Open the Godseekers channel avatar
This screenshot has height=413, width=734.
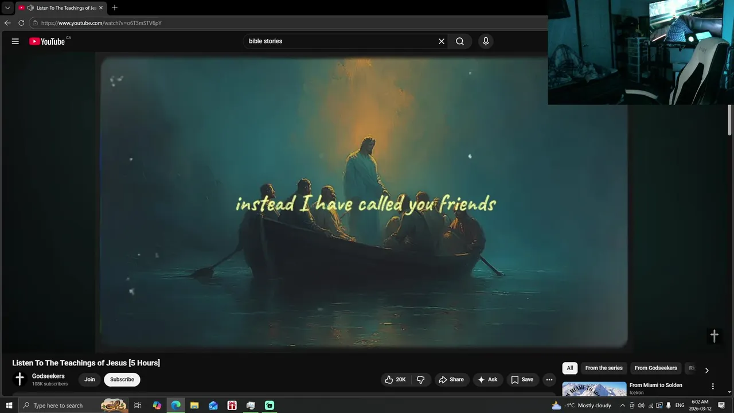tap(19, 379)
